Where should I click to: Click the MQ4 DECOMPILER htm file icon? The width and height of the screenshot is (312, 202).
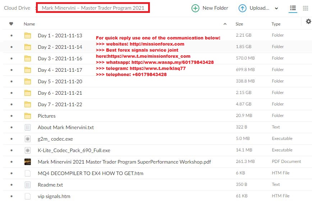click(x=28, y=173)
